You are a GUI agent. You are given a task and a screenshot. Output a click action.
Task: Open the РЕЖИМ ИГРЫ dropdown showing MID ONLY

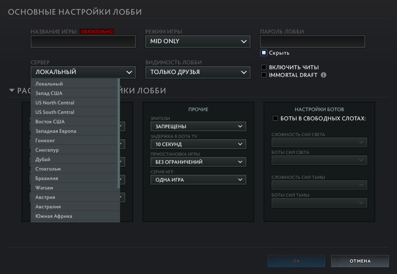click(x=198, y=42)
